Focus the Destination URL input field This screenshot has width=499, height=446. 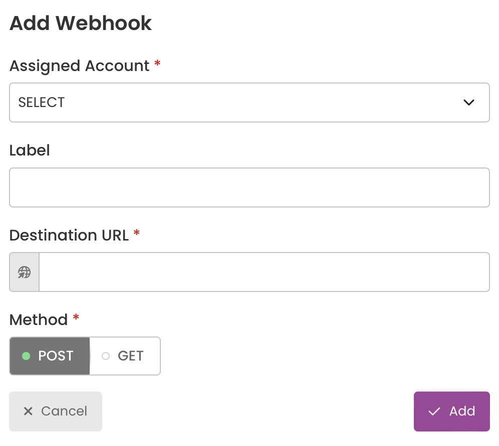[x=264, y=272]
